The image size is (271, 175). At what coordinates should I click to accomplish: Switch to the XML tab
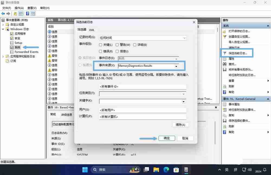92,30
